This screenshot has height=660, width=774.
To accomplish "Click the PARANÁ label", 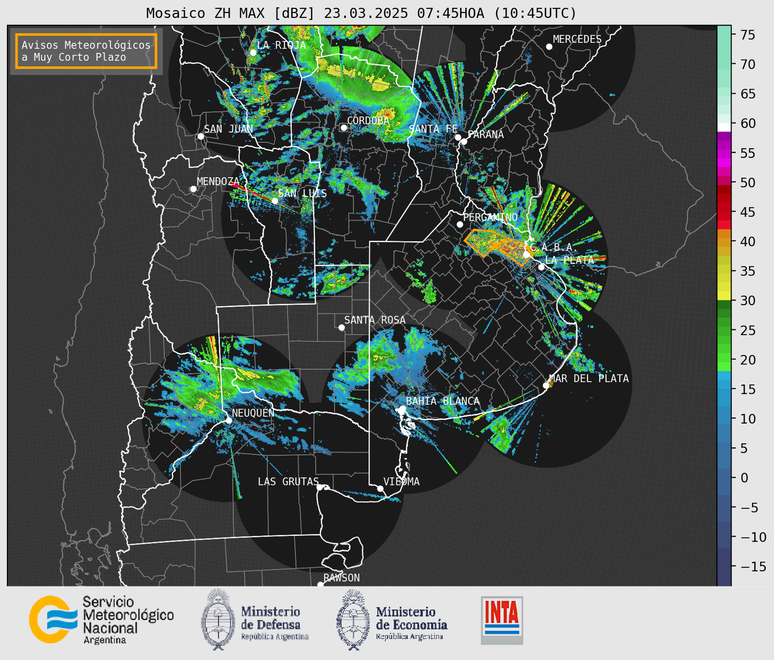I will click(485, 134).
